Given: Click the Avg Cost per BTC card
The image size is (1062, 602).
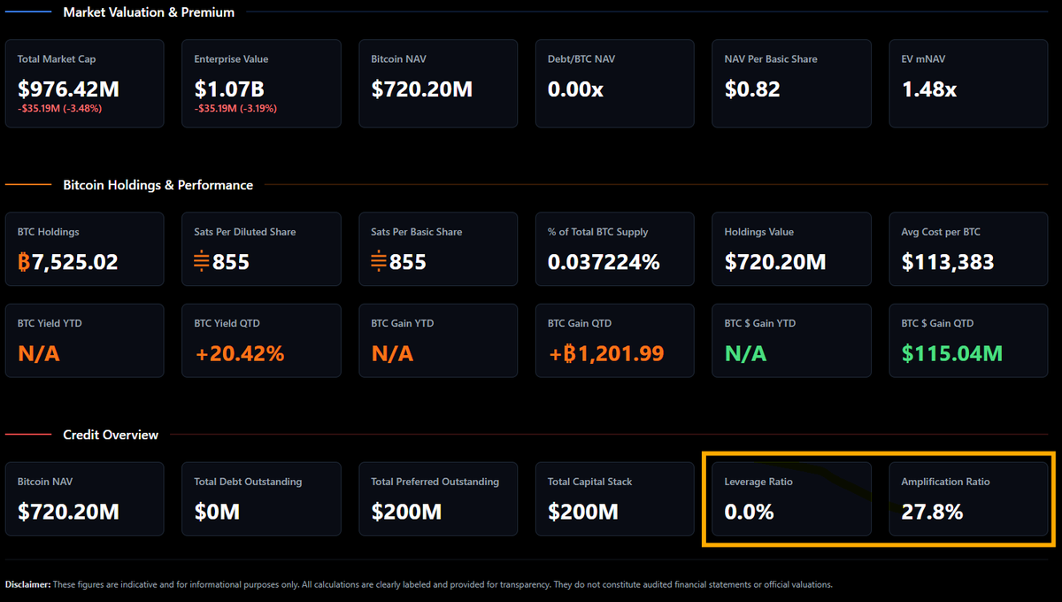Looking at the screenshot, I should [967, 249].
